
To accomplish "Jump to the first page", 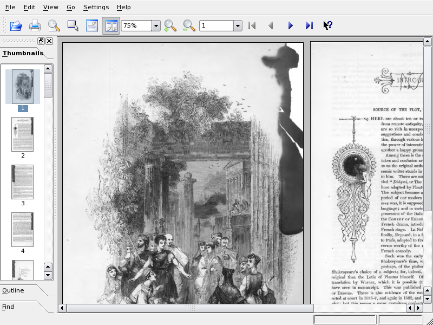I will click(x=252, y=25).
